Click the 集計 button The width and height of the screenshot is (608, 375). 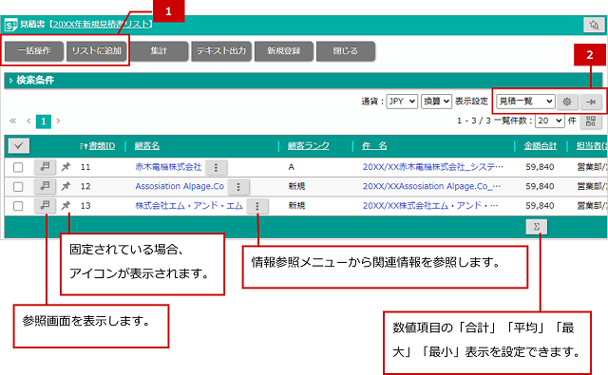pyautogui.click(x=159, y=50)
